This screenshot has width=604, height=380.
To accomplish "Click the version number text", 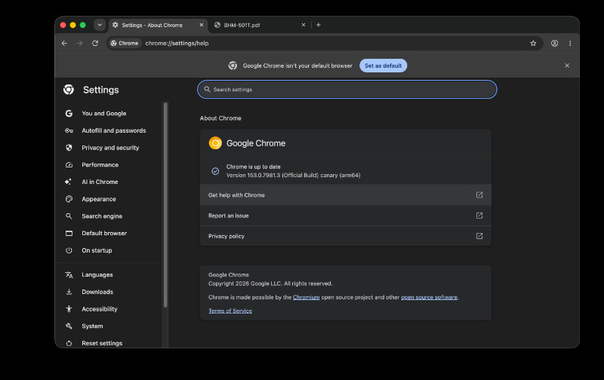I will (x=293, y=176).
